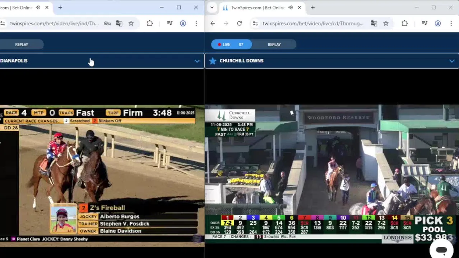459x258 pixels.
Task: Click the Z's Fireball name overlay
Action: [107, 208]
